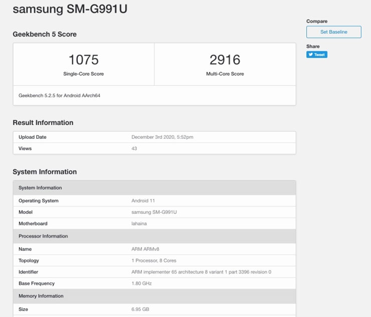Click the Geekbench 5 Score heading

click(45, 34)
